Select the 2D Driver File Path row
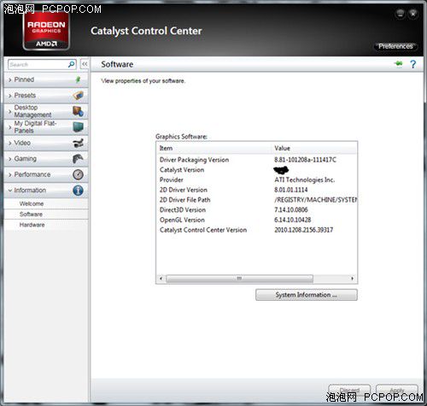427x406 pixels. coord(257,200)
